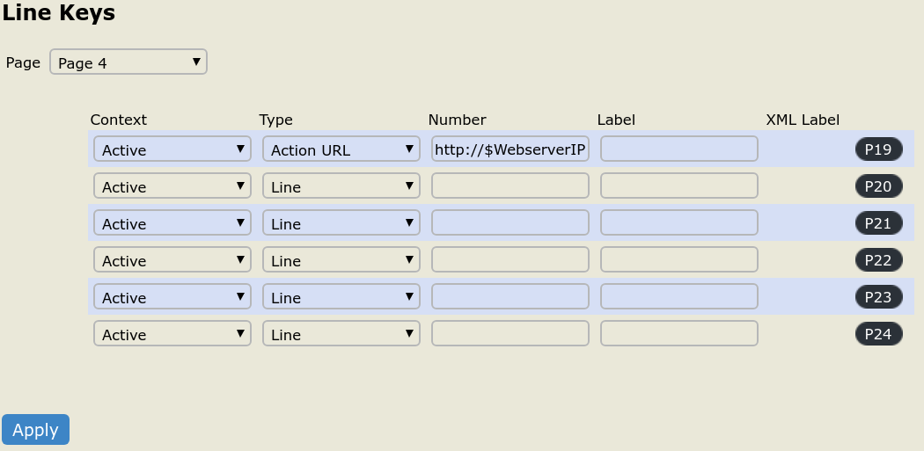Open the Type dropdown for P20
Viewport: 924px width, 451px height.
pos(341,186)
